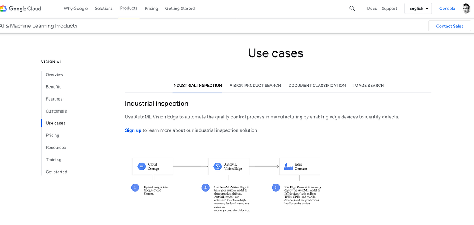Open the Getting Started page
The width and height of the screenshot is (474, 225).
180,9
